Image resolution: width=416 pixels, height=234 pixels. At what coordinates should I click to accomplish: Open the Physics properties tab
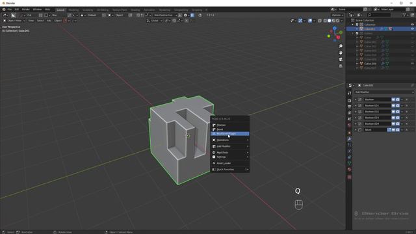click(350, 151)
